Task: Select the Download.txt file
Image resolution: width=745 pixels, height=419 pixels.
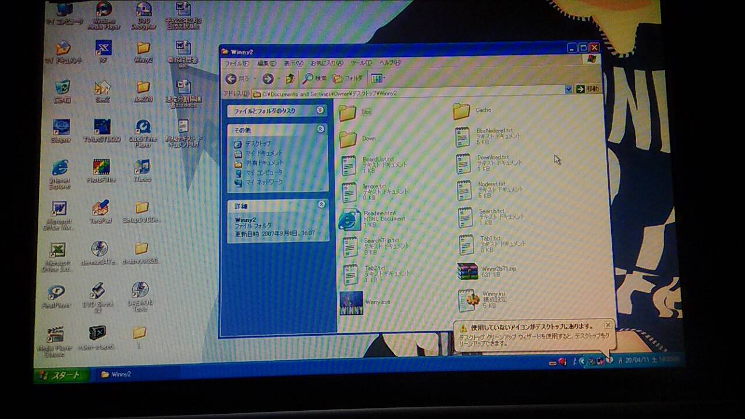Action: [x=464, y=164]
